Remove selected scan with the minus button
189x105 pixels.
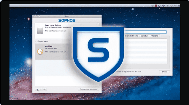coord(41,89)
